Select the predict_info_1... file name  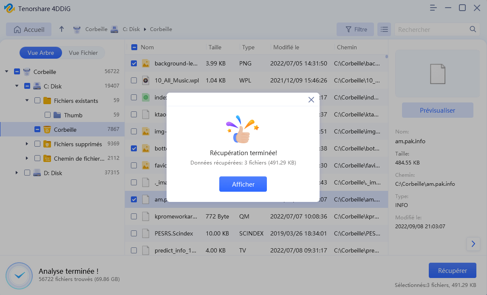click(176, 250)
